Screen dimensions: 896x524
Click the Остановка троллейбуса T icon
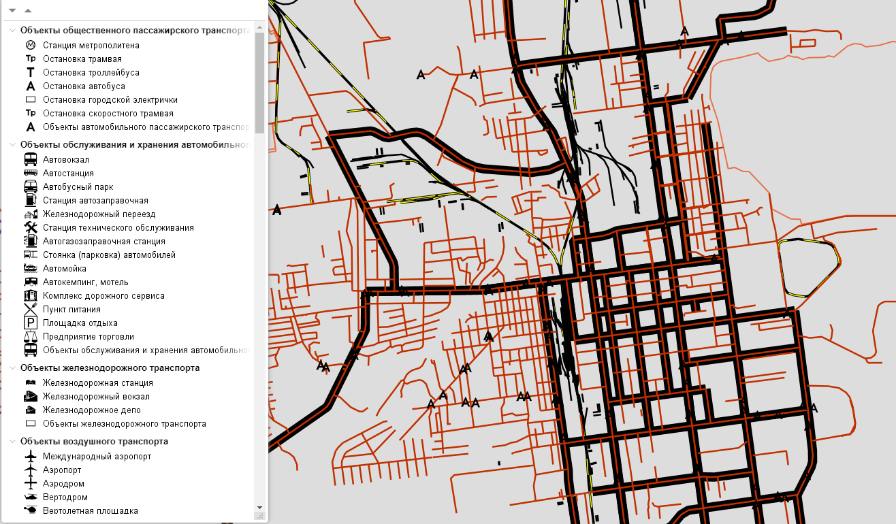pyautogui.click(x=31, y=72)
